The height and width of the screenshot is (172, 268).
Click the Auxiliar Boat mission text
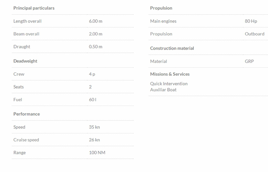(163, 90)
